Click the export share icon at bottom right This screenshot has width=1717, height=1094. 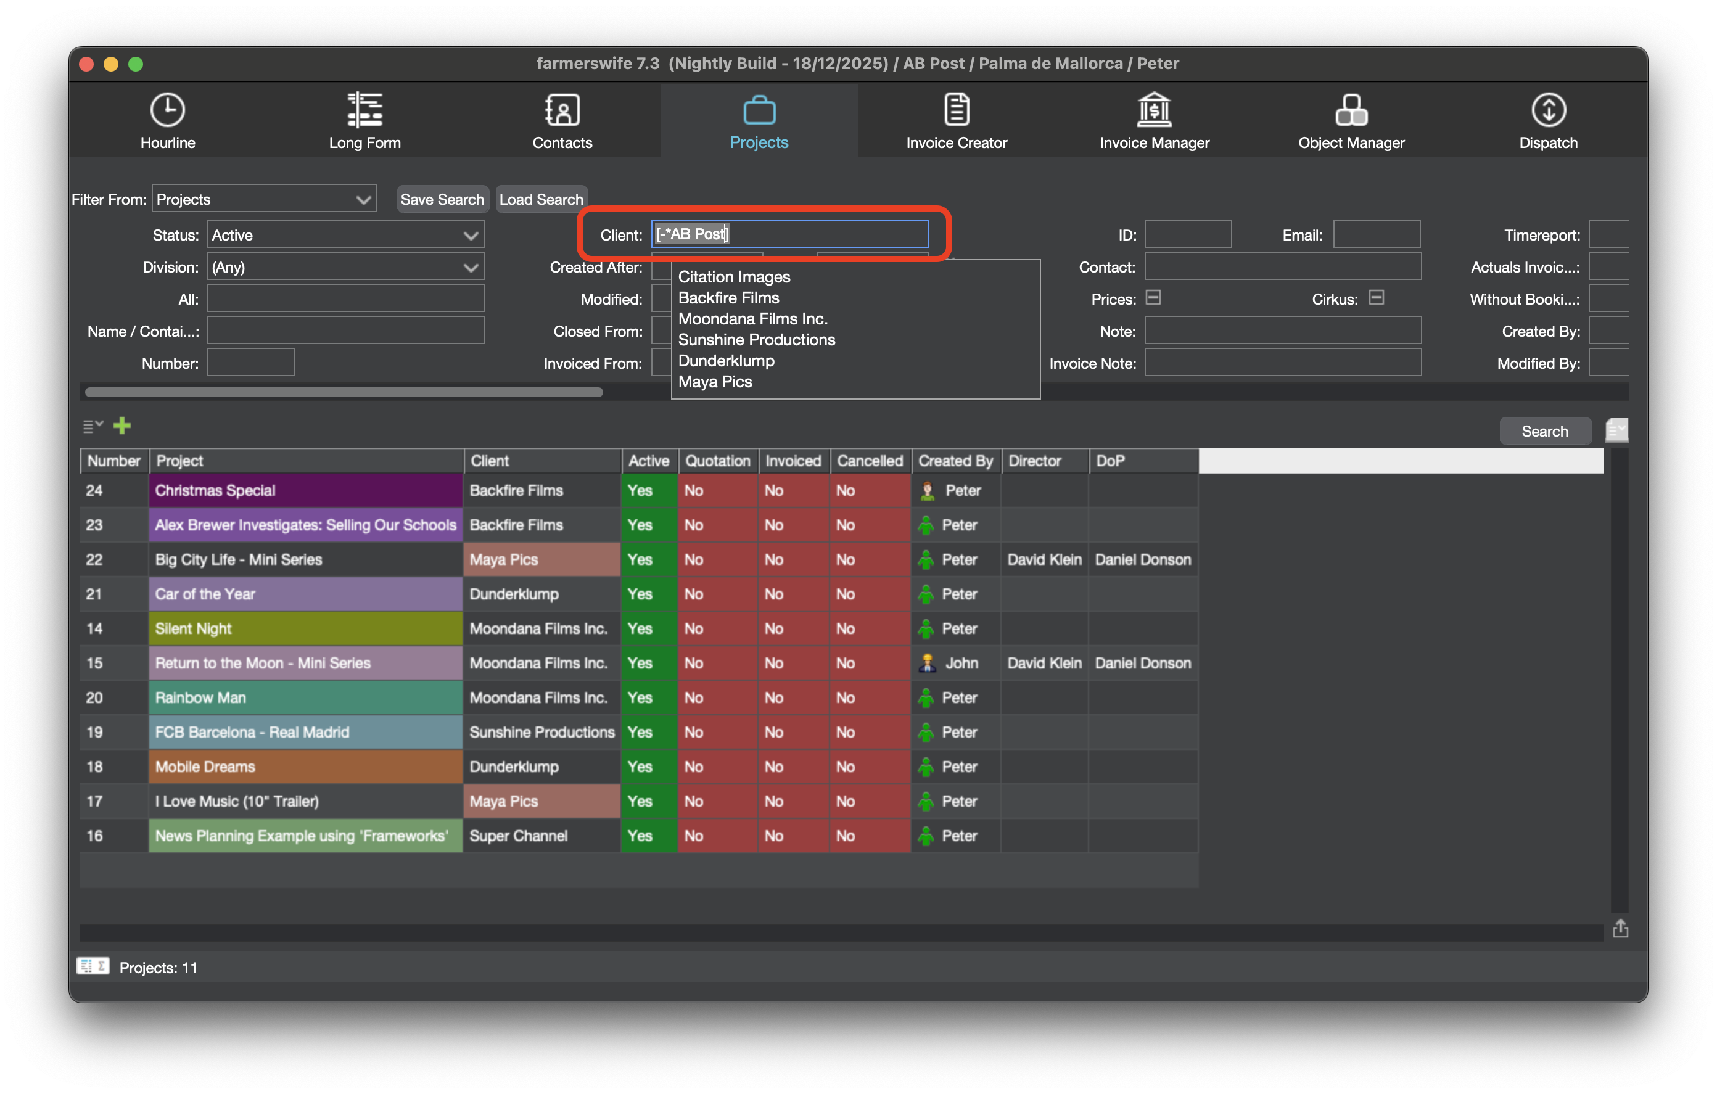1620,928
